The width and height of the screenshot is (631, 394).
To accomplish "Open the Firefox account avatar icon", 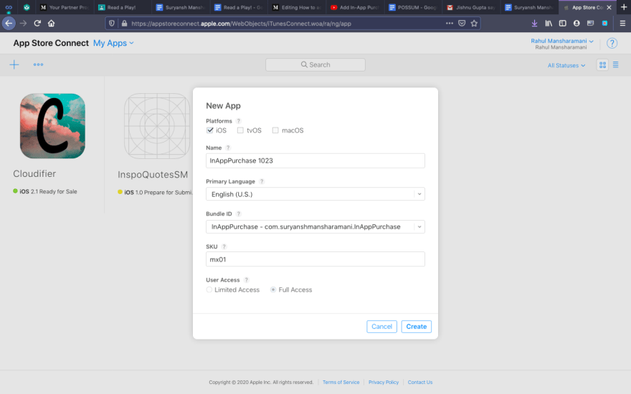I will tap(577, 24).
